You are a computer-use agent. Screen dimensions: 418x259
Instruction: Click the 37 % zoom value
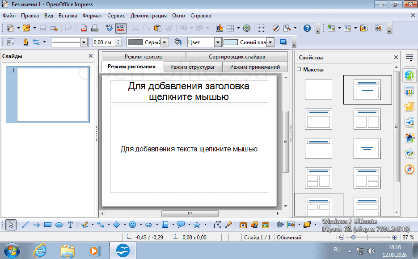point(408,237)
